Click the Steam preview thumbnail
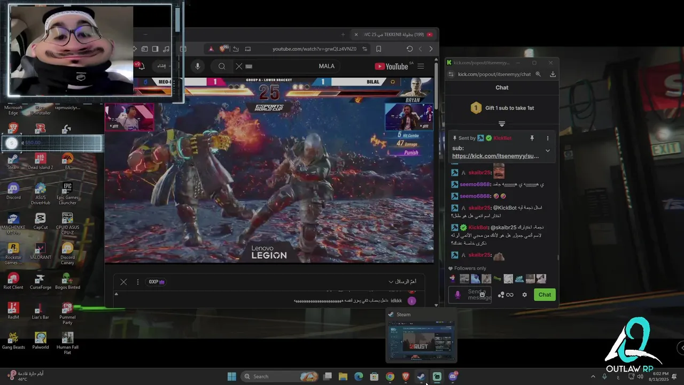The height and width of the screenshot is (385, 684). pos(422,342)
